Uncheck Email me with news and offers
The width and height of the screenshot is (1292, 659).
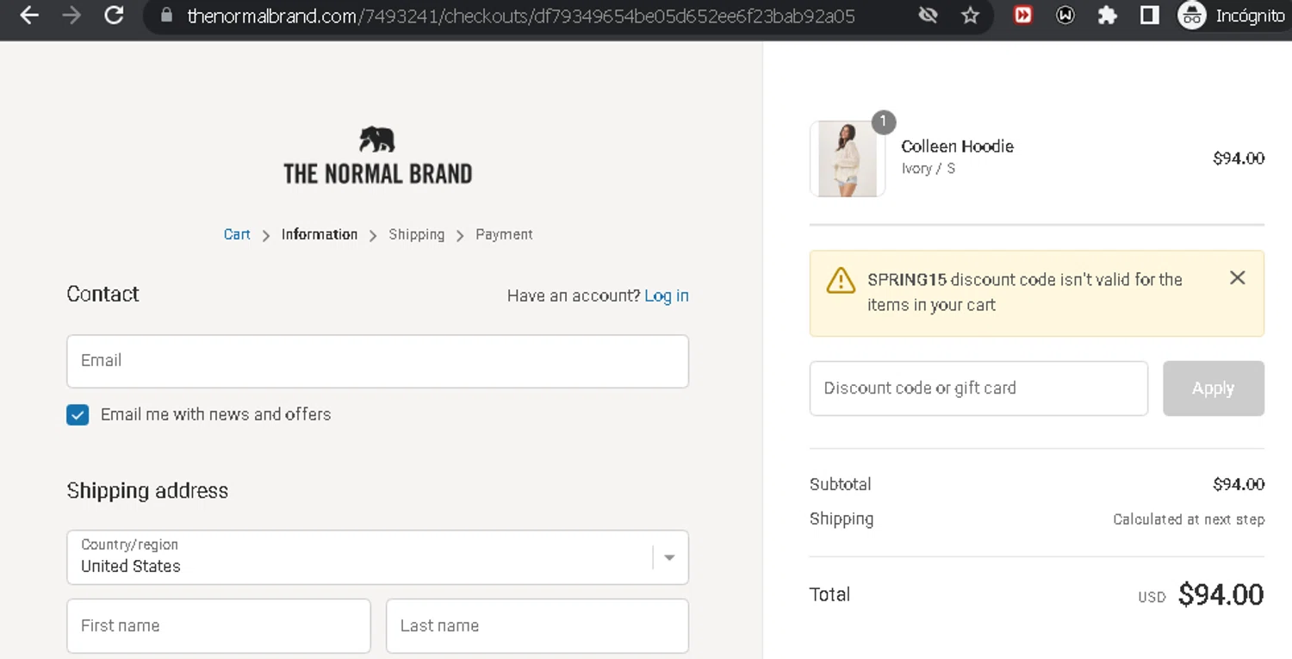click(x=78, y=415)
